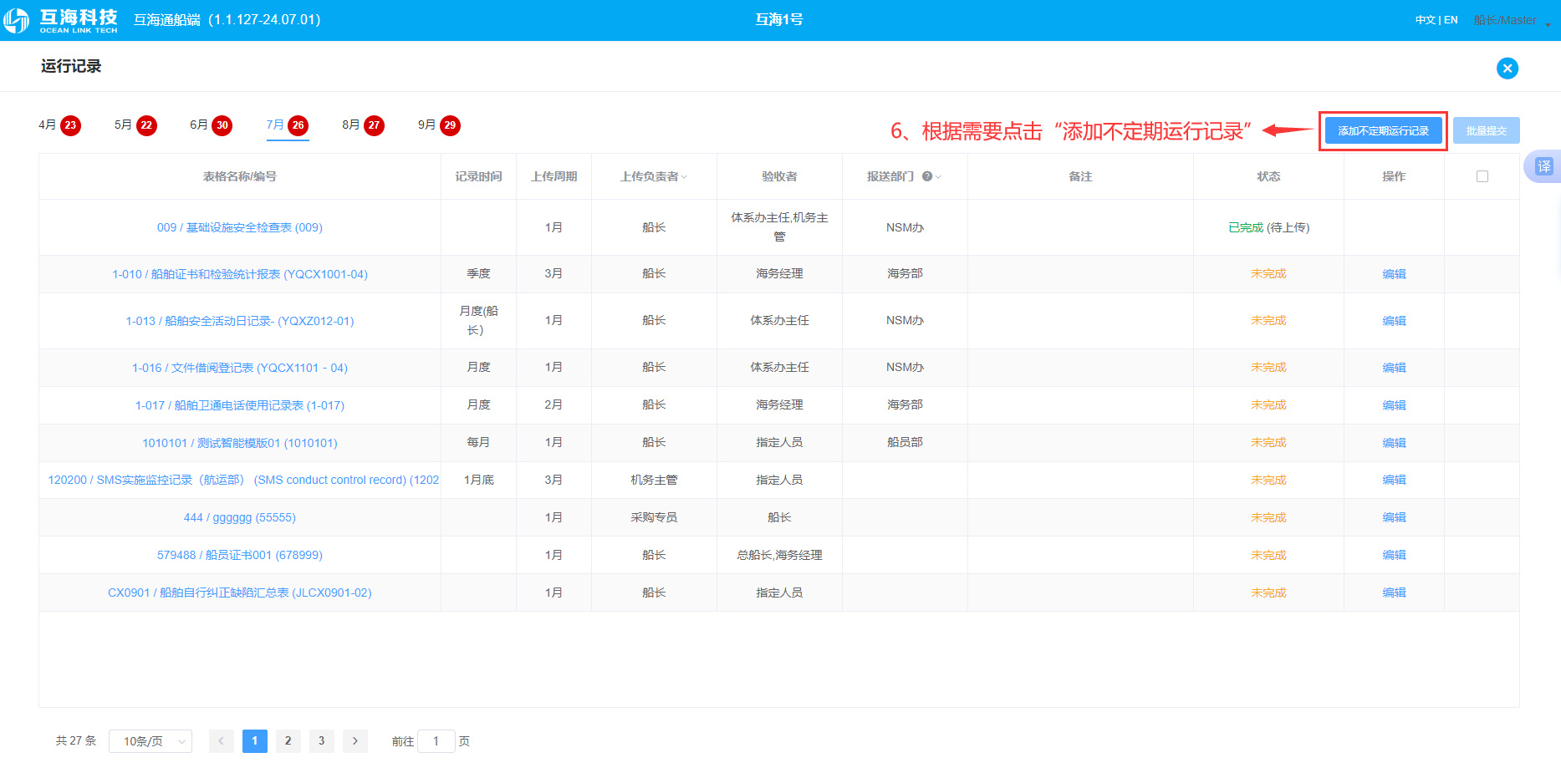
Task: Click 编辑 for row 1-010
Action: (x=1394, y=274)
